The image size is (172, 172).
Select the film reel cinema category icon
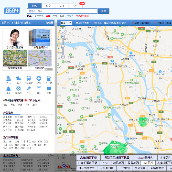click(x=19, y=88)
